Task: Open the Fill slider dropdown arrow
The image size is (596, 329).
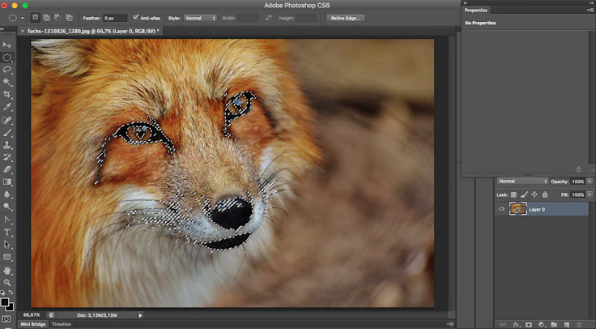Action: coord(590,194)
